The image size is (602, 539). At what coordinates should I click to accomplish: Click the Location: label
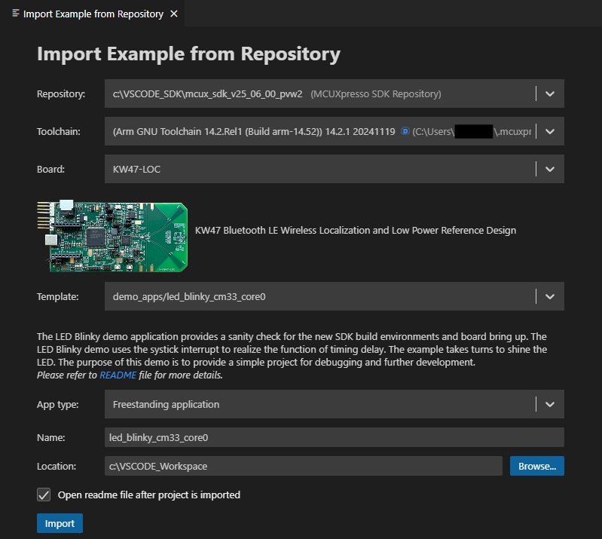pyautogui.click(x=57, y=466)
